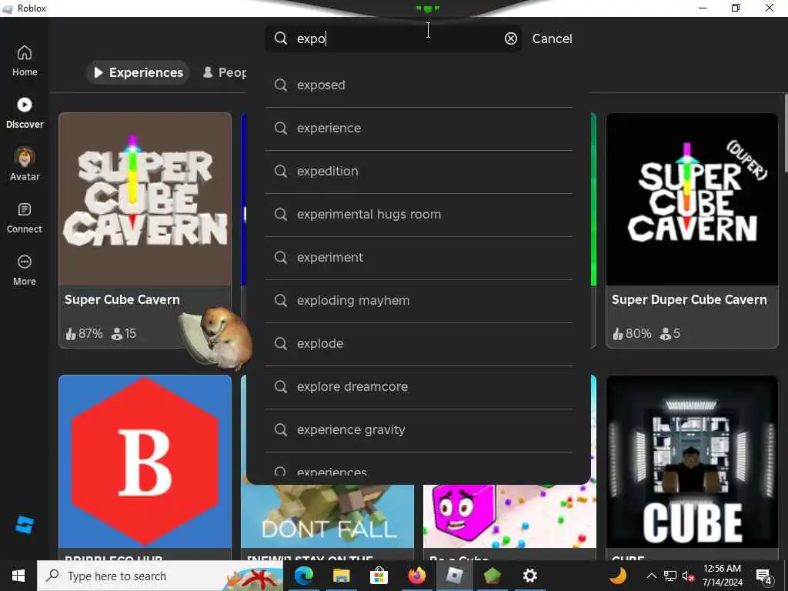Click Cancel next to search bar
The width and height of the screenshot is (788, 591).
(x=552, y=38)
